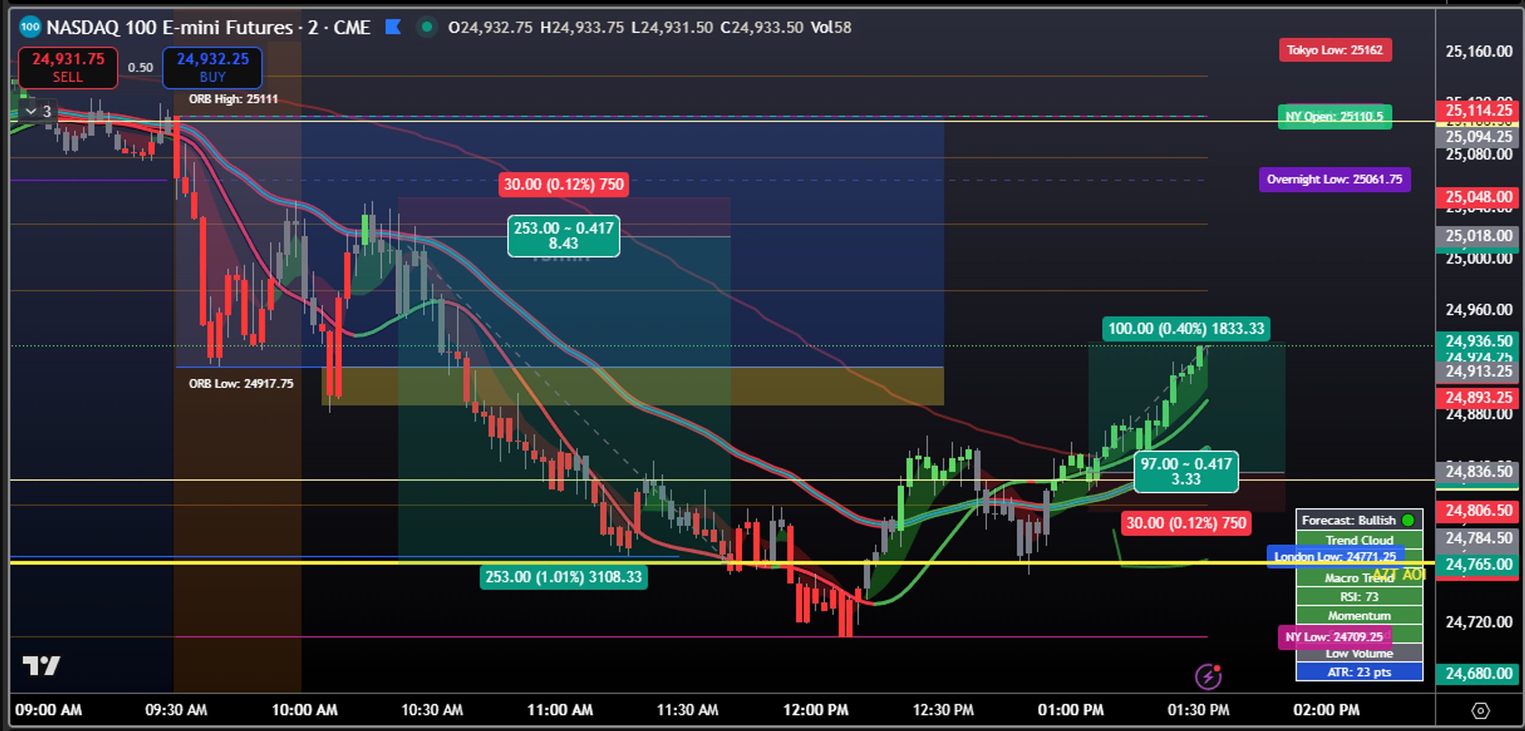This screenshot has width=1525, height=731.
Task: Select the ORB Low: 24917.75 label
Action: [x=241, y=383]
